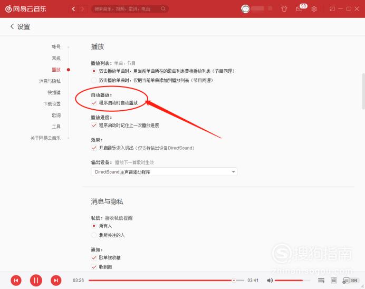Mute the volume speaker icon
This screenshot has width=365, height=289.
pyautogui.click(x=270, y=281)
